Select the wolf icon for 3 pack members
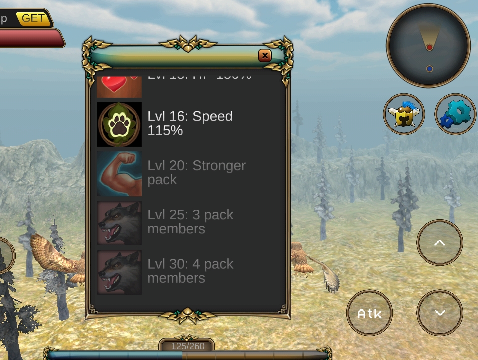 pyautogui.click(x=119, y=223)
